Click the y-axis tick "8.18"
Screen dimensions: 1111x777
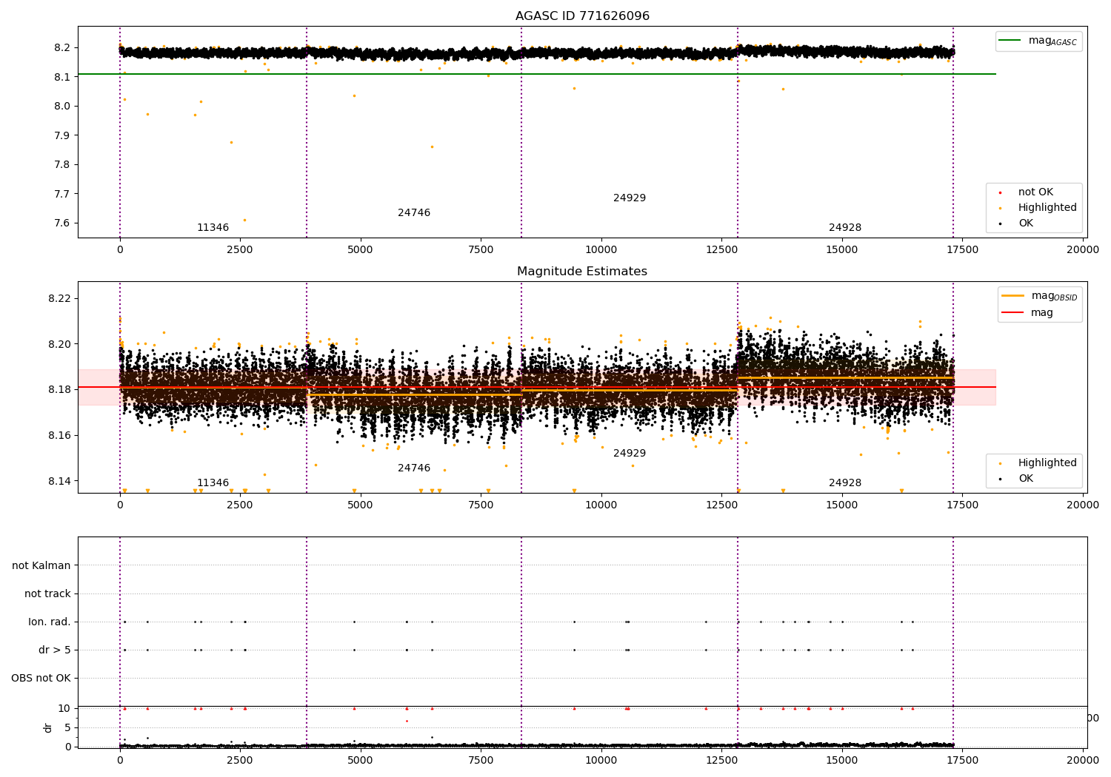click(59, 390)
